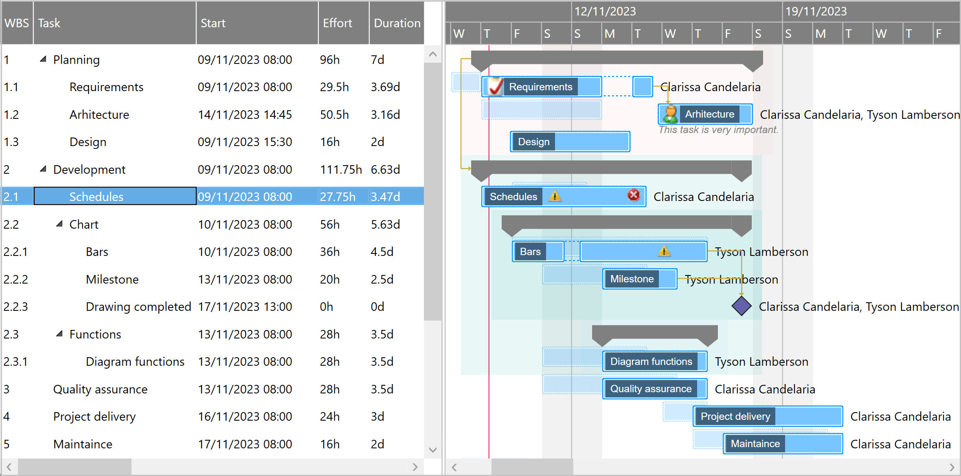Click the warning icon inside the Schedules bar

tap(555, 196)
